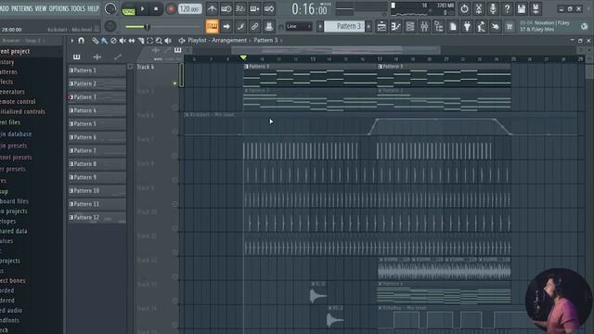The height and width of the screenshot is (334, 594).
Task: Show automation clips tab in picker panel
Action: click(118, 57)
